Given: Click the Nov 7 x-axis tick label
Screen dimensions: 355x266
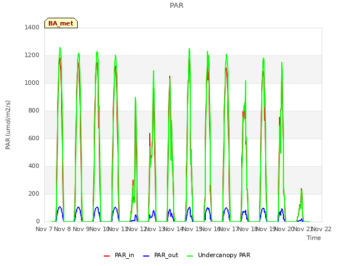Looking at the screenshot, I should coord(44,229).
